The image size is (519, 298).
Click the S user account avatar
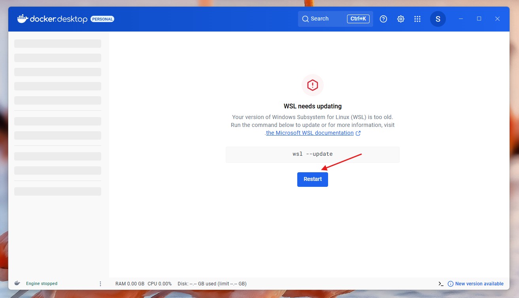(x=438, y=19)
